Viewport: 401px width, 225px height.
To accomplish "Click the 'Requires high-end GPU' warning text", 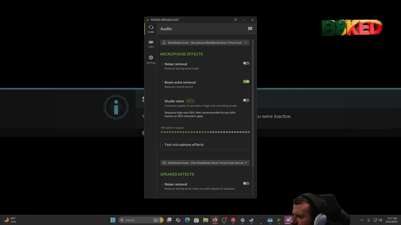I will point(200,114).
